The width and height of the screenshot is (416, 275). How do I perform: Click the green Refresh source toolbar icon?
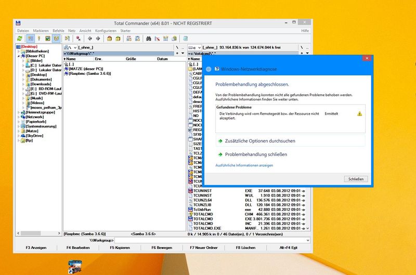pyautogui.click(x=20, y=38)
